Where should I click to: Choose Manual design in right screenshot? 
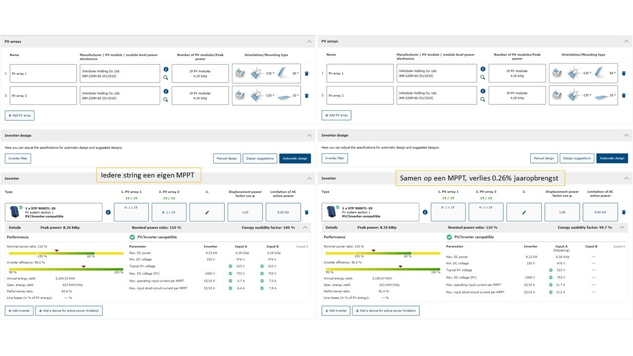544,158
